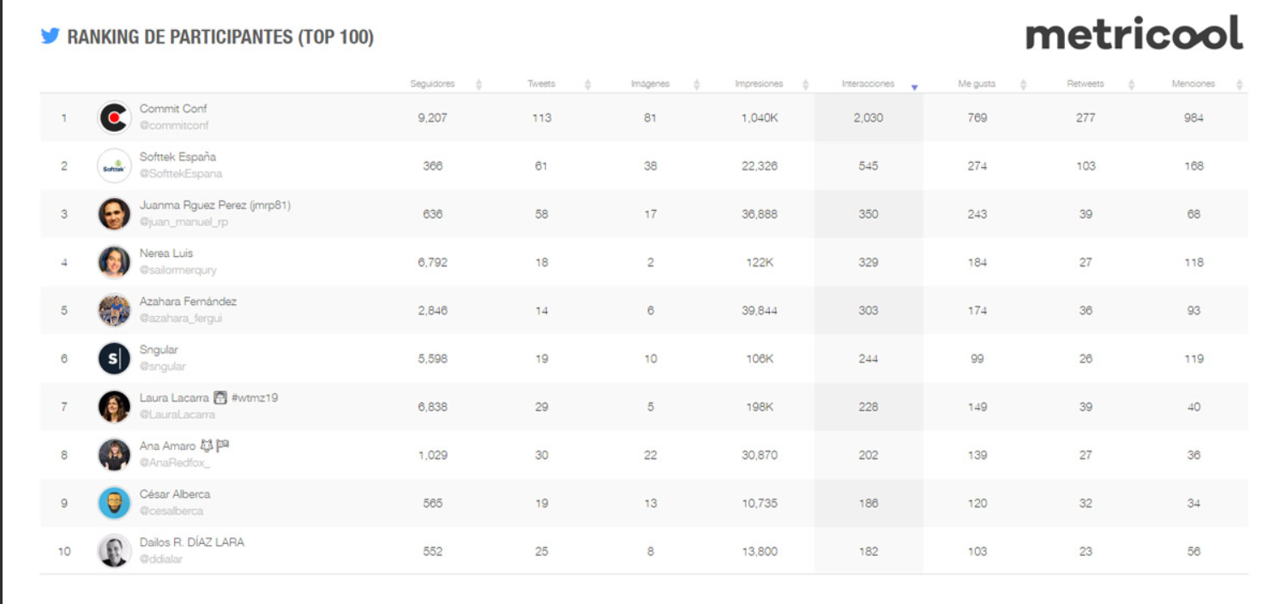Click the Softtek España logo avatar
The image size is (1287, 604).
114,165
